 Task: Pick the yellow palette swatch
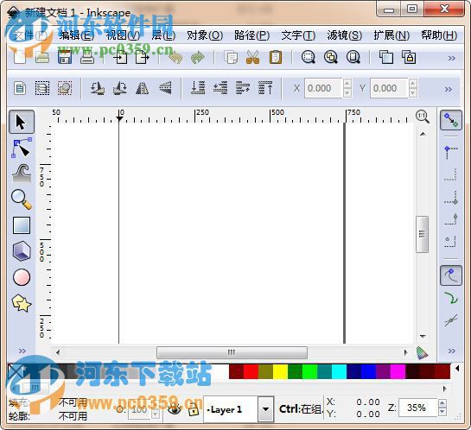pyautogui.click(x=280, y=371)
